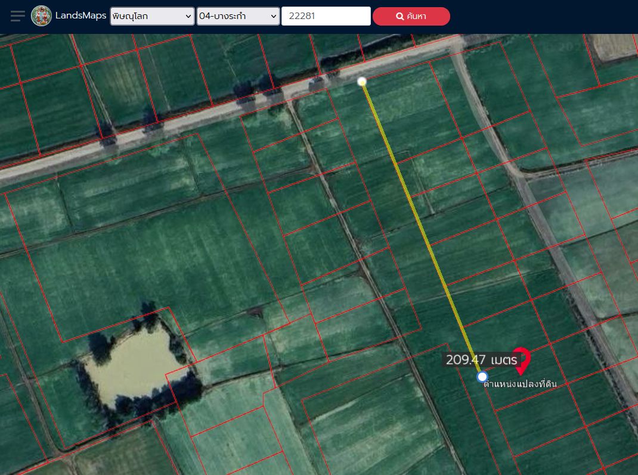Expand the province list arrow
638x475 pixels.
[x=188, y=16]
